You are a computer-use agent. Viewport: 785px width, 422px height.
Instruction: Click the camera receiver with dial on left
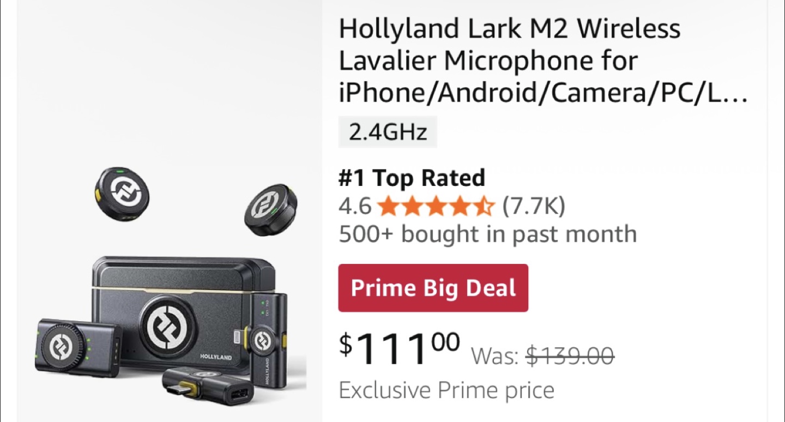click(x=77, y=347)
